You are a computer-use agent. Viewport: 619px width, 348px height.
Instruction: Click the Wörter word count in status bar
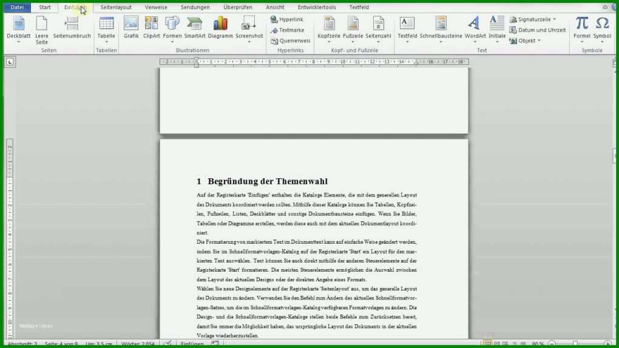point(138,344)
